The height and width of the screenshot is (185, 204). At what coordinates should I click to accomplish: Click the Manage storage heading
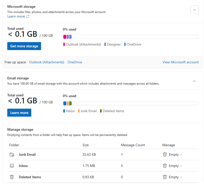coord(20,130)
